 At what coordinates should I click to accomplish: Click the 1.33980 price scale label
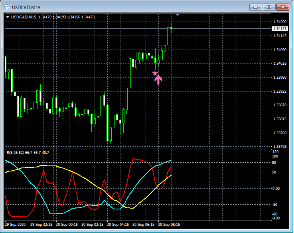(x=280, y=78)
